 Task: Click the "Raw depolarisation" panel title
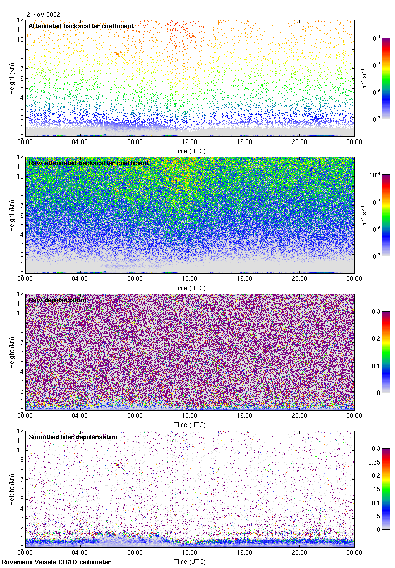(x=57, y=300)
